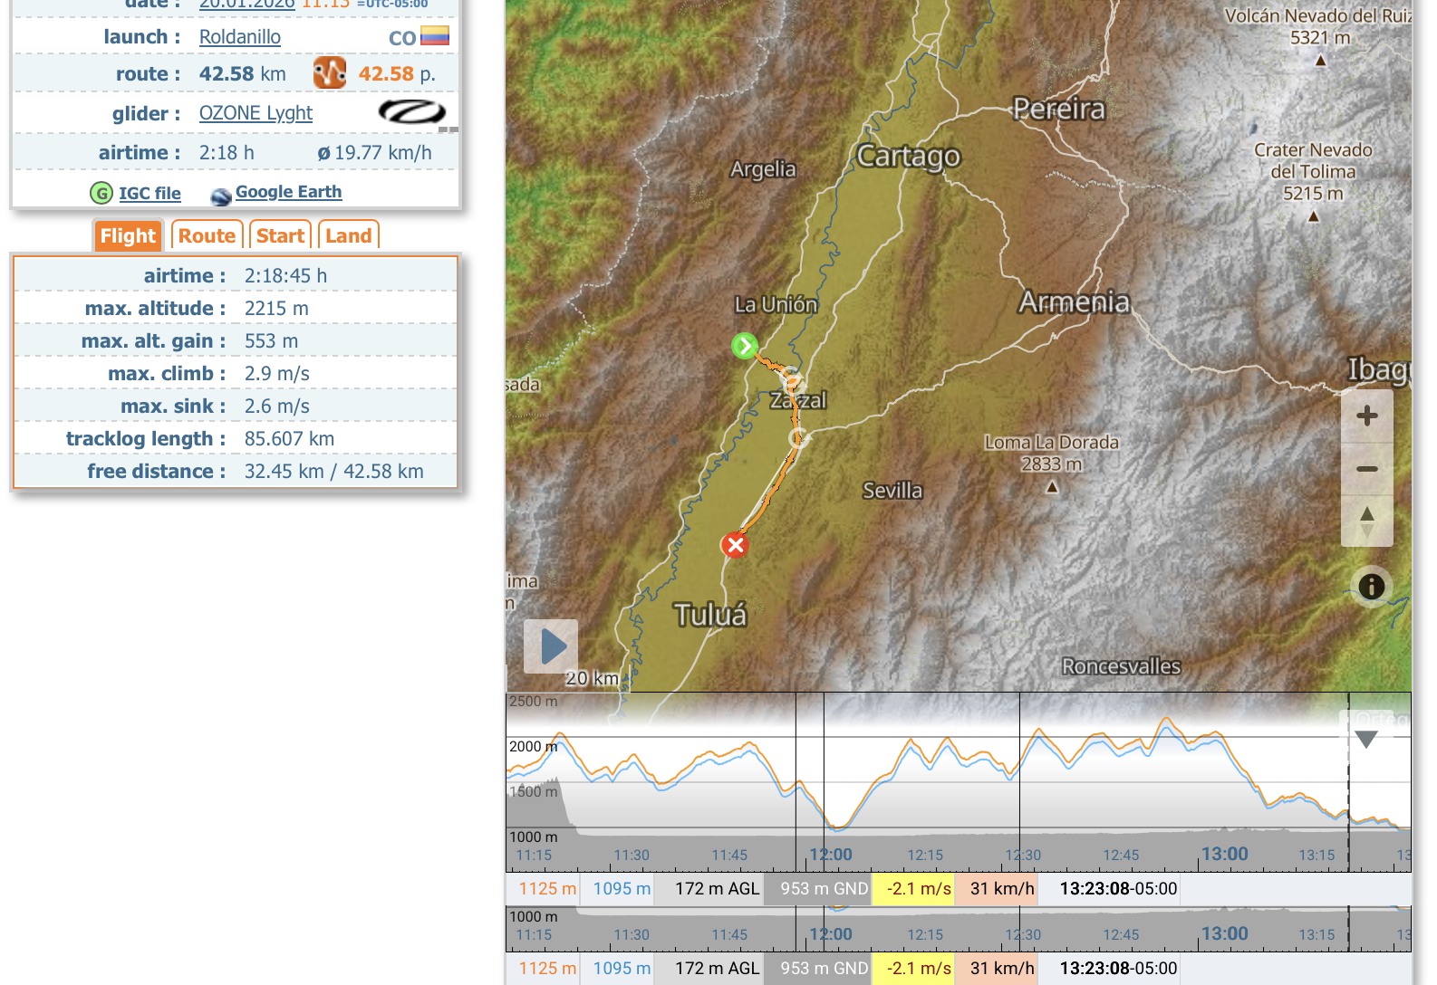Click the free distance value
This screenshot has width=1437, height=985.
[x=333, y=472]
